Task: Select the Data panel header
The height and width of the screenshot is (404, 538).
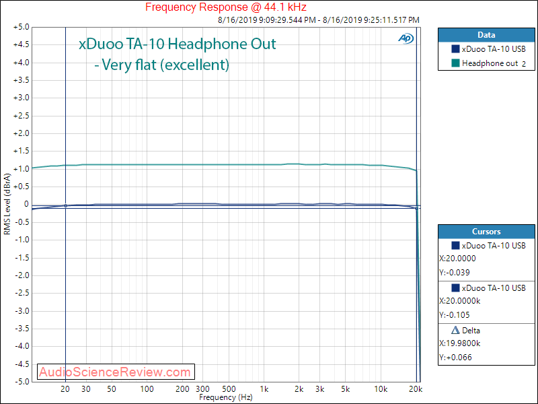Action: pyautogui.click(x=486, y=35)
